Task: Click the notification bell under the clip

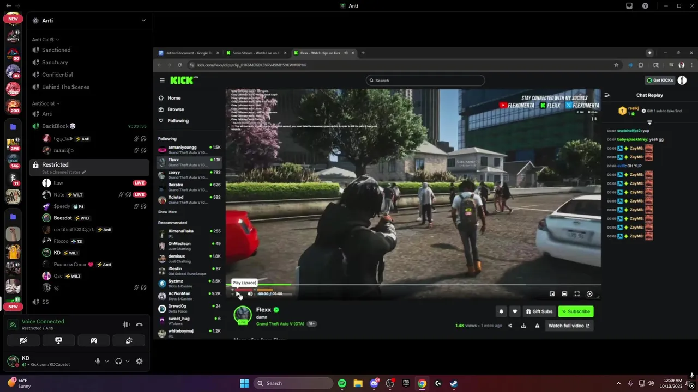Action: point(501,311)
